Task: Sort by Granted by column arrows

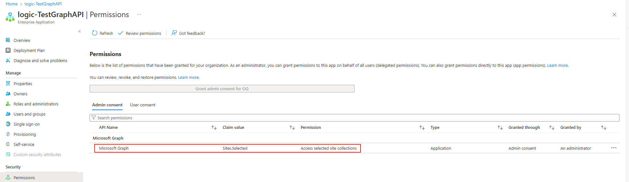Action: click(604, 128)
